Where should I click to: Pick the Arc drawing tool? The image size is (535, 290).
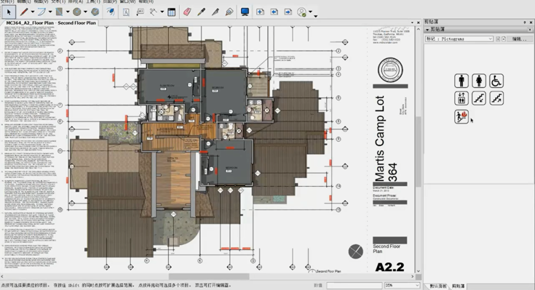click(41, 12)
